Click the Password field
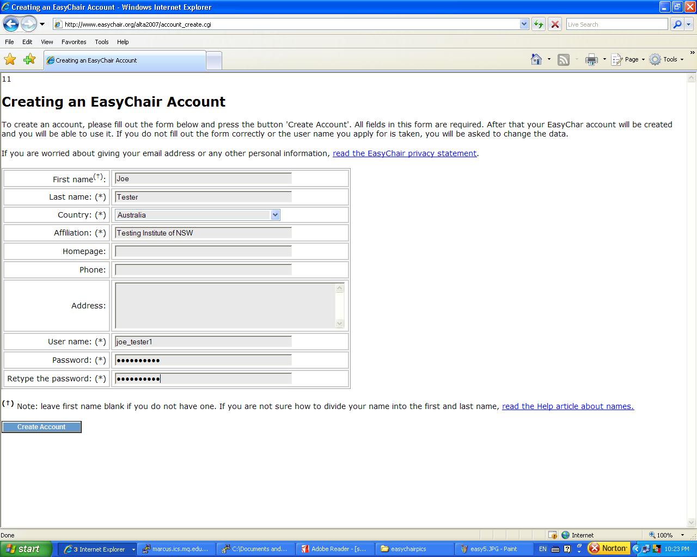Image resolution: width=697 pixels, height=557 pixels. (x=203, y=360)
